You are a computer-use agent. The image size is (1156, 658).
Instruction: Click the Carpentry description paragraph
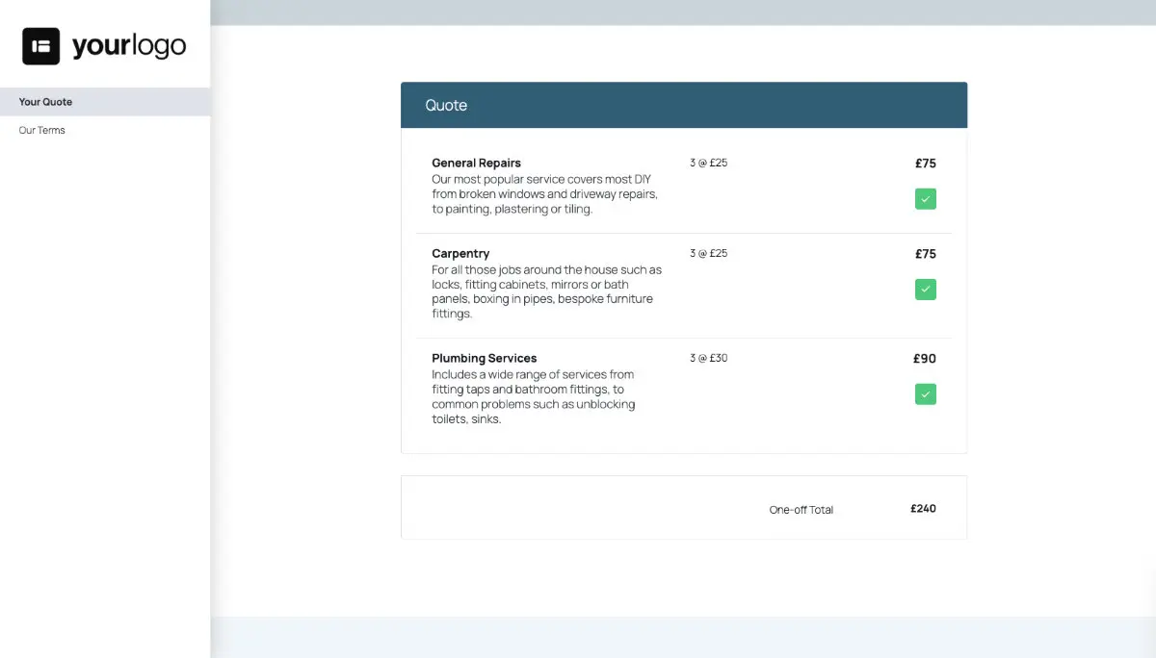[546, 291]
